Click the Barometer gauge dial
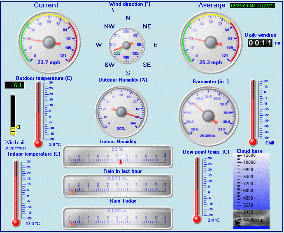Screen dimensions: 284x233 pyautogui.click(x=208, y=116)
